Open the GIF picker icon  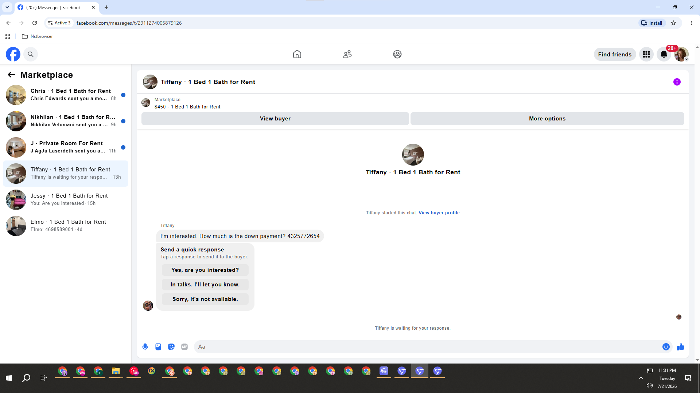tap(184, 347)
